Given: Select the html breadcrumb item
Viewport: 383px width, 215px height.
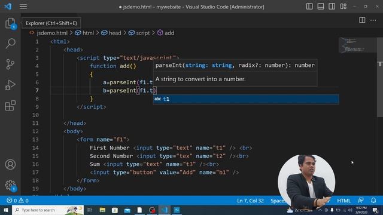Looking at the screenshot, I should (84, 33).
